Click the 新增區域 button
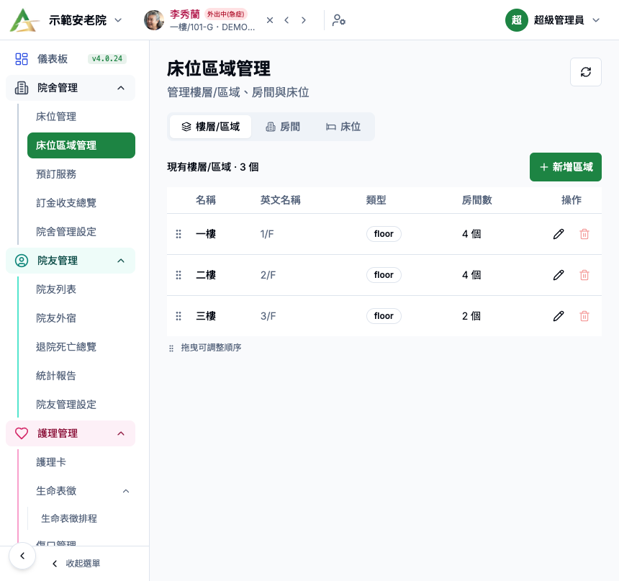 565,167
